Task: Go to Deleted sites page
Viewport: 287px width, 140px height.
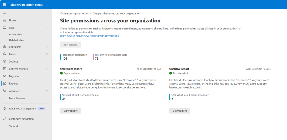Action: click(16, 40)
